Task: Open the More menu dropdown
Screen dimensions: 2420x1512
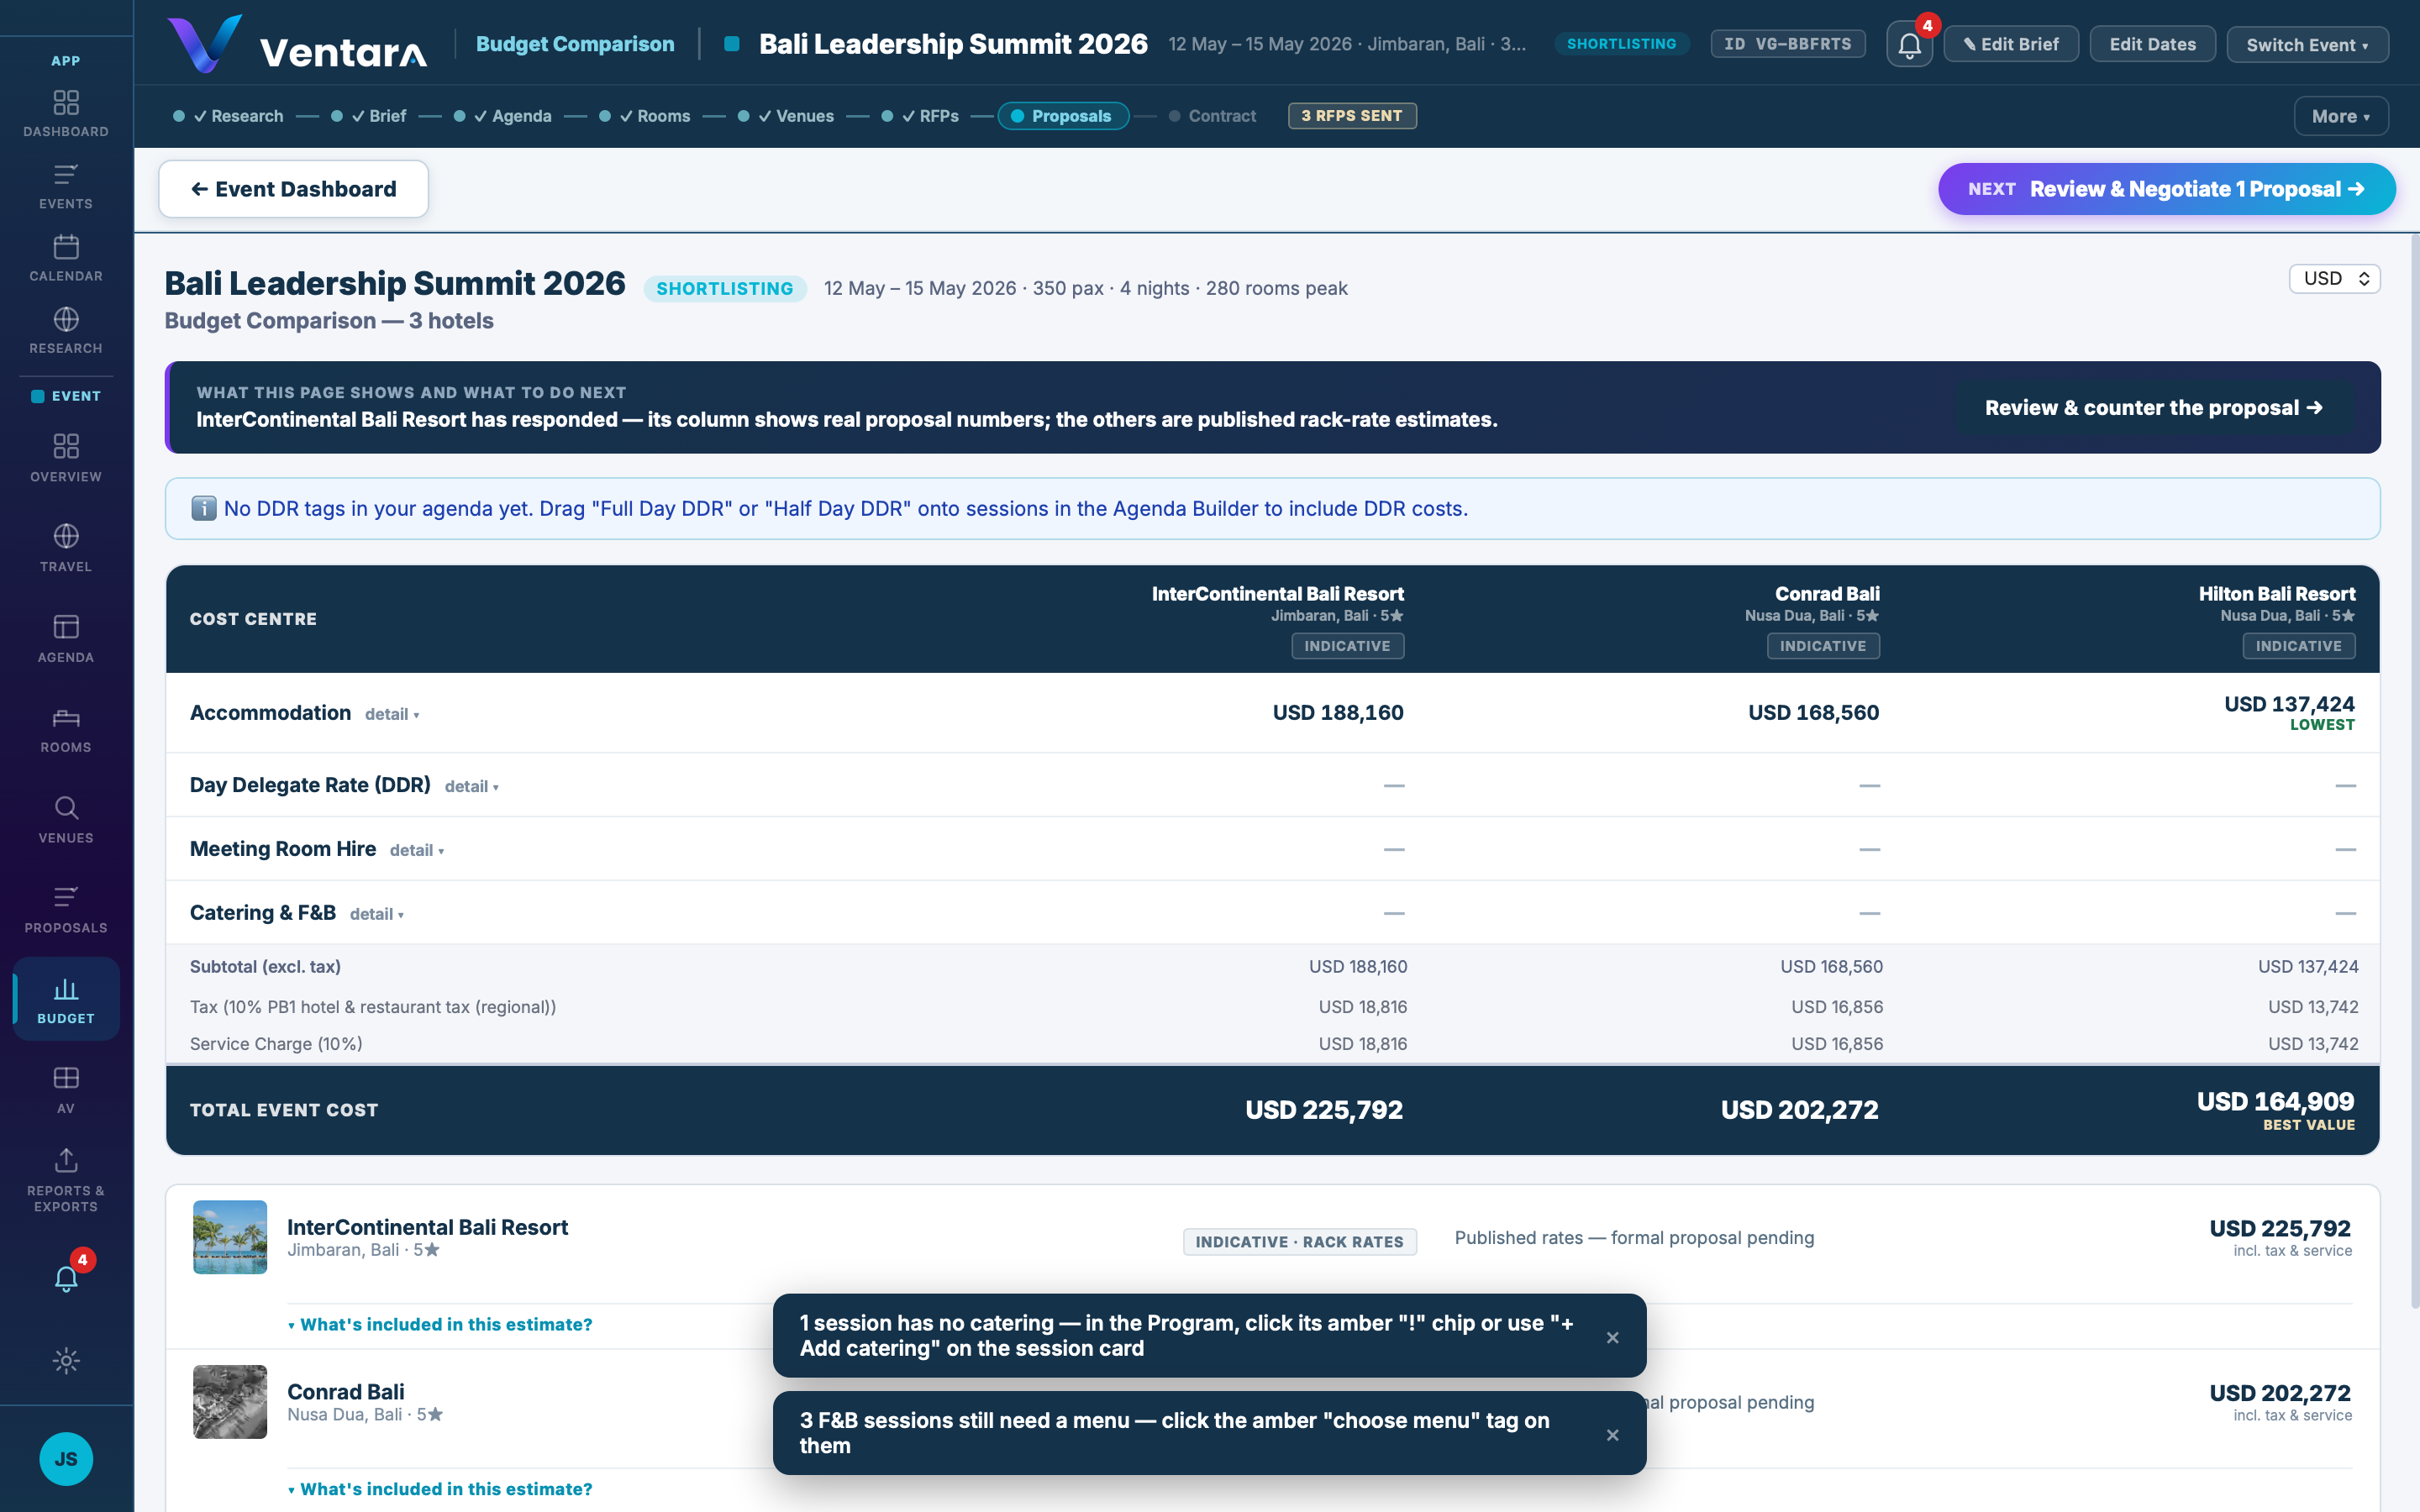Action: (x=2340, y=116)
